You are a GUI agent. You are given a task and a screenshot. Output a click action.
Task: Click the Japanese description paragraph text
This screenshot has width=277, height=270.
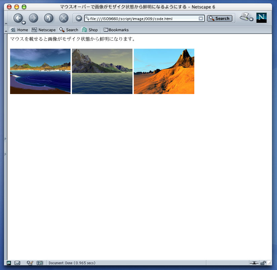pyautogui.click(x=73, y=39)
